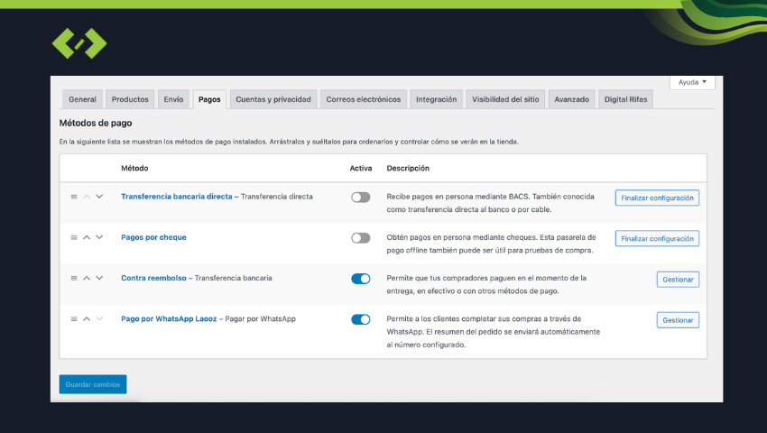The height and width of the screenshot is (433, 767).
Task: Open Pago por WhatsApp Laooz link
Action: 169,318
